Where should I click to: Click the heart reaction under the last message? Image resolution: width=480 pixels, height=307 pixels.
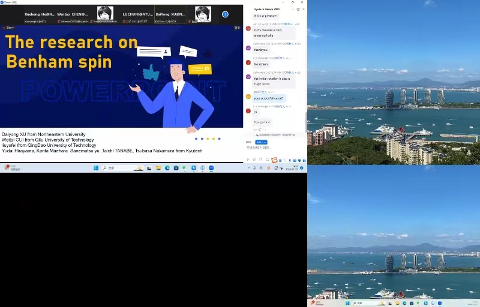click(x=255, y=130)
